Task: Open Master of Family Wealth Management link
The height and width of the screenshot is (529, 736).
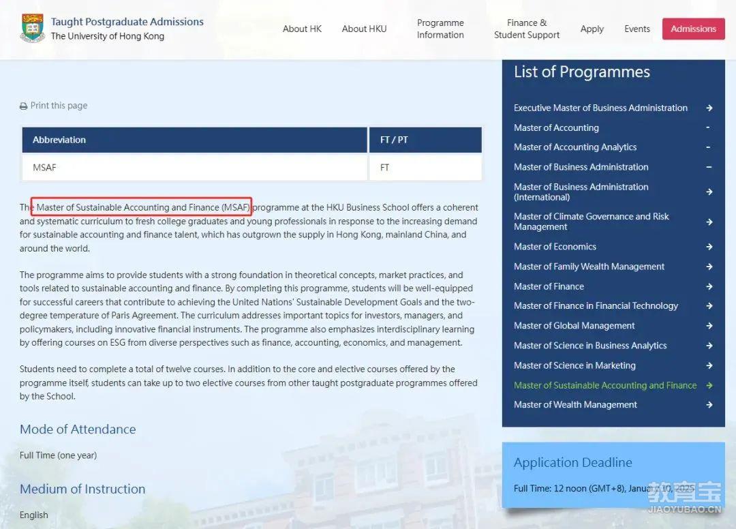Action: coord(589,267)
